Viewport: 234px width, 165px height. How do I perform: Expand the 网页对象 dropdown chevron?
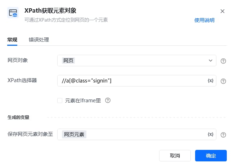[211, 61]
